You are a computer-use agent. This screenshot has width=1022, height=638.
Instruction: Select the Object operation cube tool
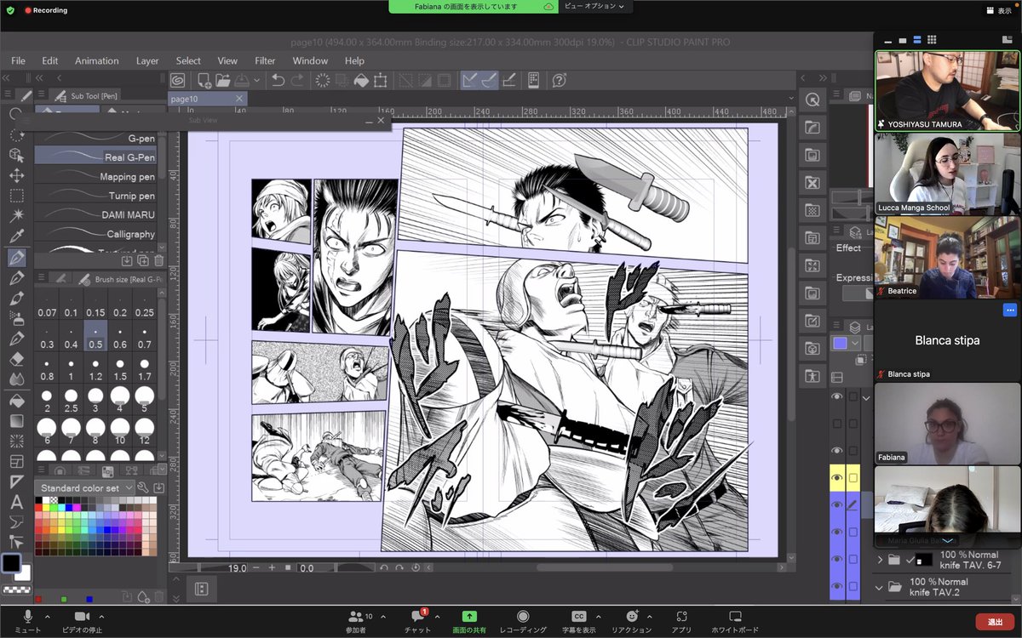(16, 155)
